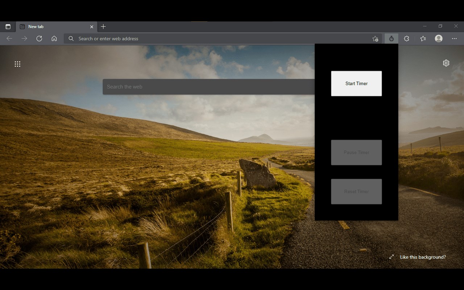The height and width of the screenshot is (290, 464).
Task: Expand background info arrow icon
Action: [x=391, y=257]
